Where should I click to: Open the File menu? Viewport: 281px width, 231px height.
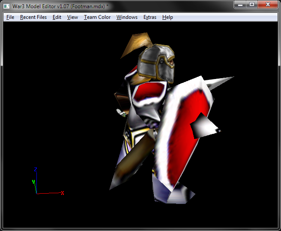tap(10, 17)
